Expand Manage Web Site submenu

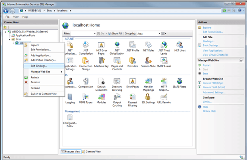pyautogui.click(x=44, y=72)
